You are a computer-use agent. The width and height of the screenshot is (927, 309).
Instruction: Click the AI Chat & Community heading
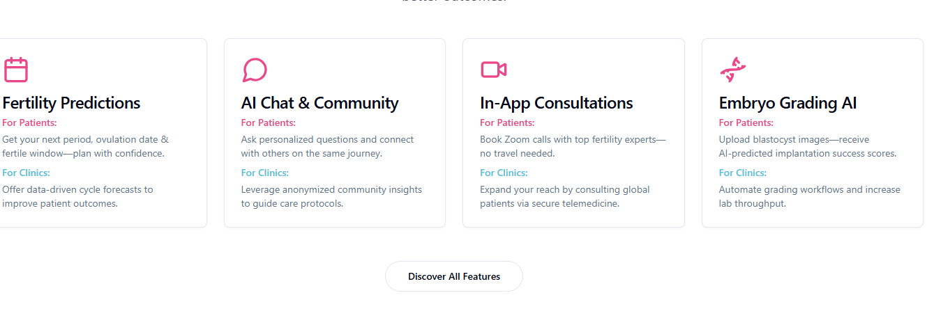point(320,103)
